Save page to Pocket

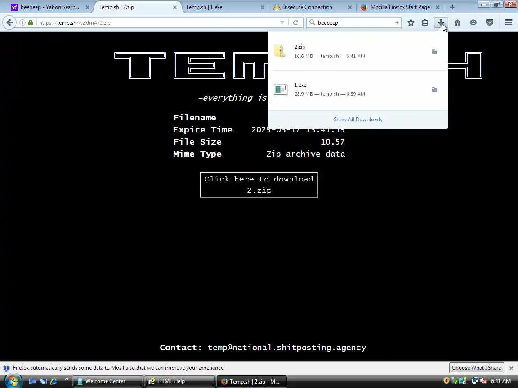490,22
